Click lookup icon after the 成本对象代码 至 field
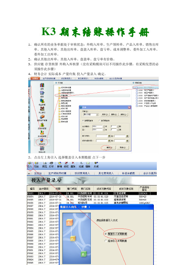 (x=127, y=140)
